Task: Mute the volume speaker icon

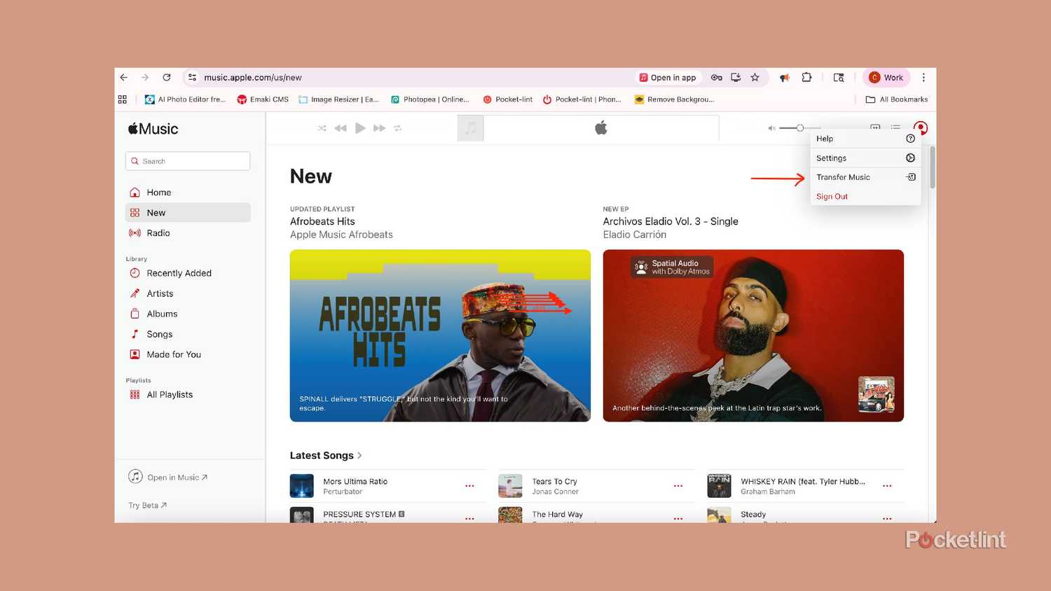Action: pos(771,128)
